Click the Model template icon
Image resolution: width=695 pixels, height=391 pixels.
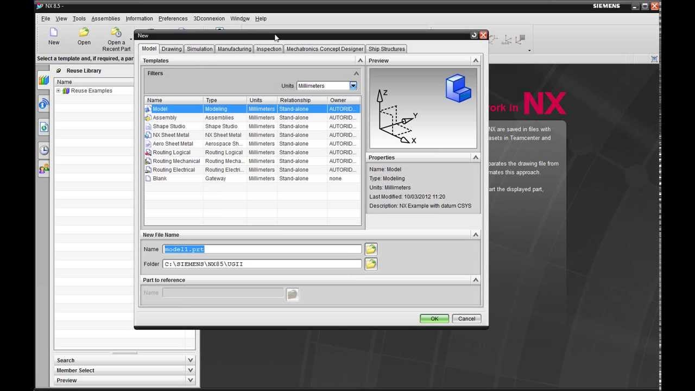(x=148, y=109)
